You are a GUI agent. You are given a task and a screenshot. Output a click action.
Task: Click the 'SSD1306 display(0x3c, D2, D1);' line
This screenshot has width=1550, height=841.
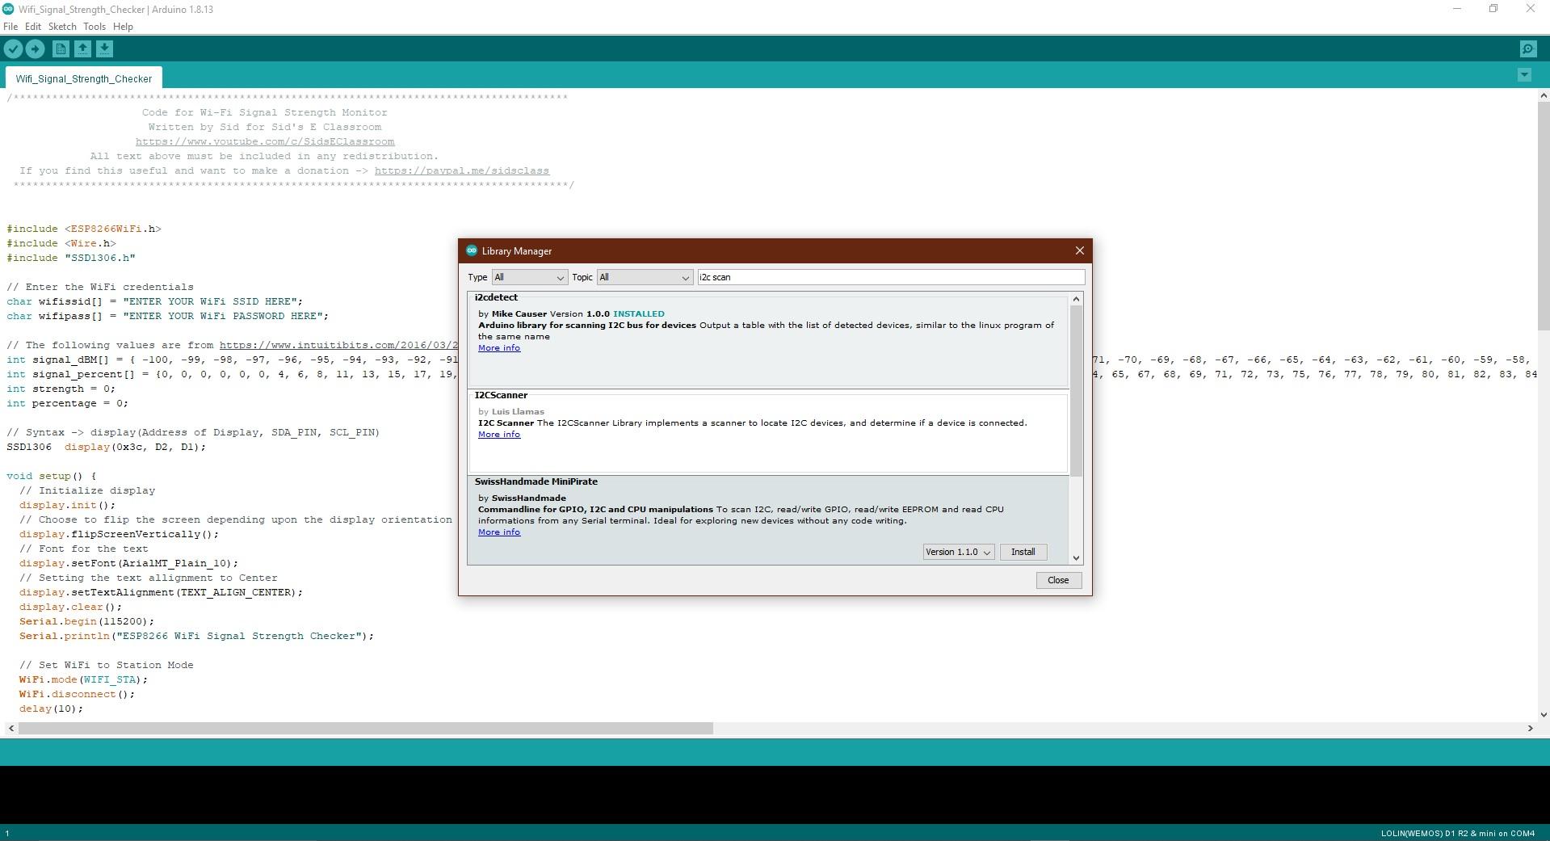coord(107,447)
